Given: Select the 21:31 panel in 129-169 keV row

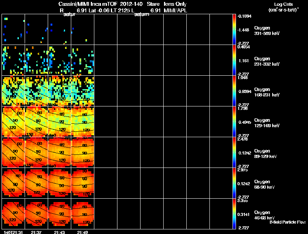Looking at the screenshot, I should tap(13, 121).
